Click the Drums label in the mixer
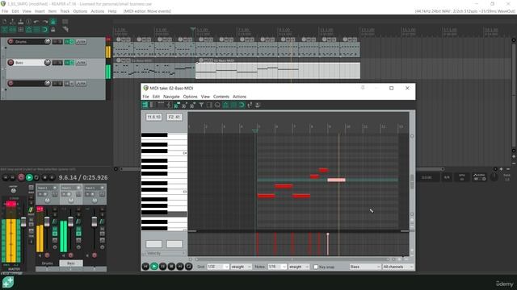The image size is (517, 290). pyautogui.click(x=47, y=263)
